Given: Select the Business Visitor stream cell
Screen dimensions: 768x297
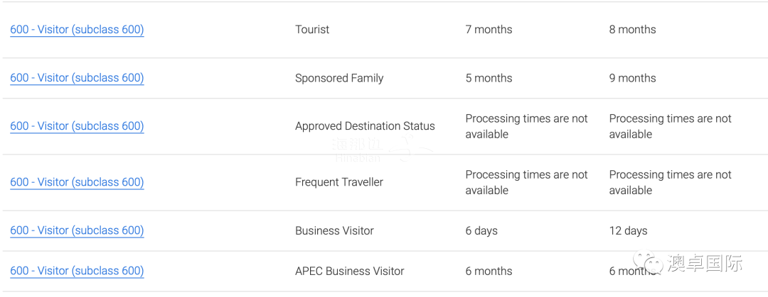Looking at the screenshot, I should (334, 230).
